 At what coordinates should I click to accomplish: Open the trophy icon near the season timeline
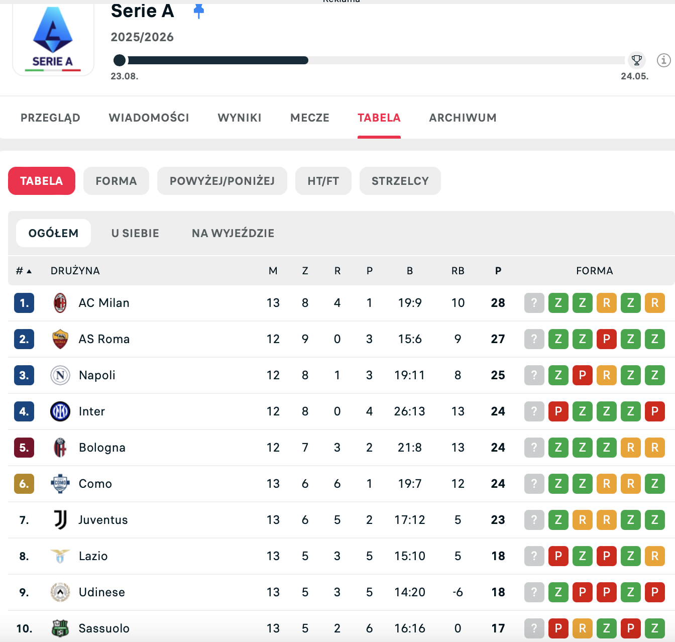[x=637, y=60]
